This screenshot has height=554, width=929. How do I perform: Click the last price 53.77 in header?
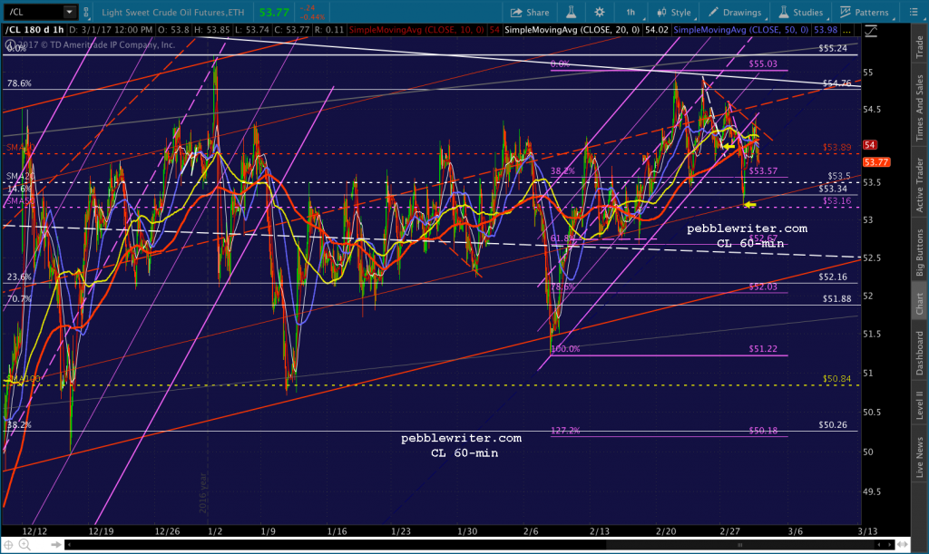(x=274, y=12)
